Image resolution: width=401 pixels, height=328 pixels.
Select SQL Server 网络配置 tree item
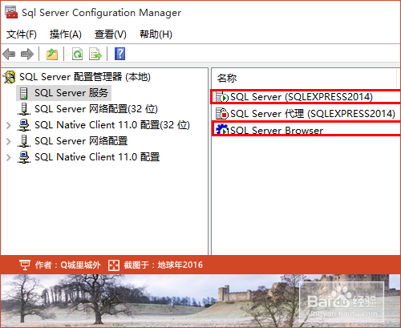tap(81, 141)
